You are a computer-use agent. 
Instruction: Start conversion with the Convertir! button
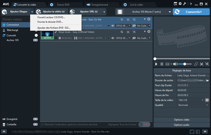[x=191, y=12]
